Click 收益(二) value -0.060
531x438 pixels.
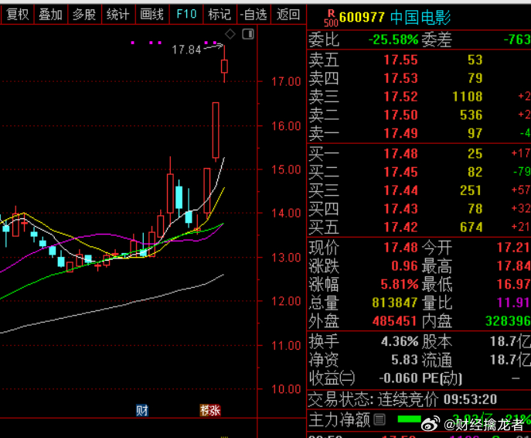tap(398, 378)
